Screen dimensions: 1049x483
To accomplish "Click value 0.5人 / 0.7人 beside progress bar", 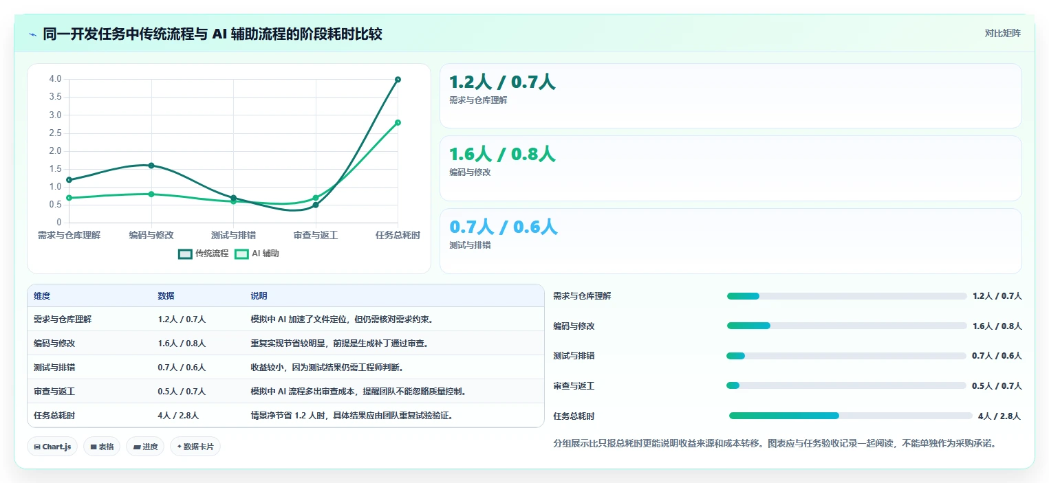I will pyautogui.click(x=997, y=386).
